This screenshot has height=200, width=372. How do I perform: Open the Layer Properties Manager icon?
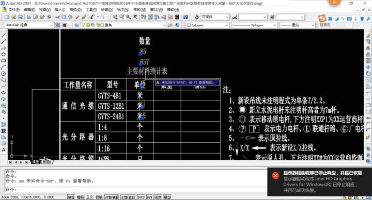point(76,25)
